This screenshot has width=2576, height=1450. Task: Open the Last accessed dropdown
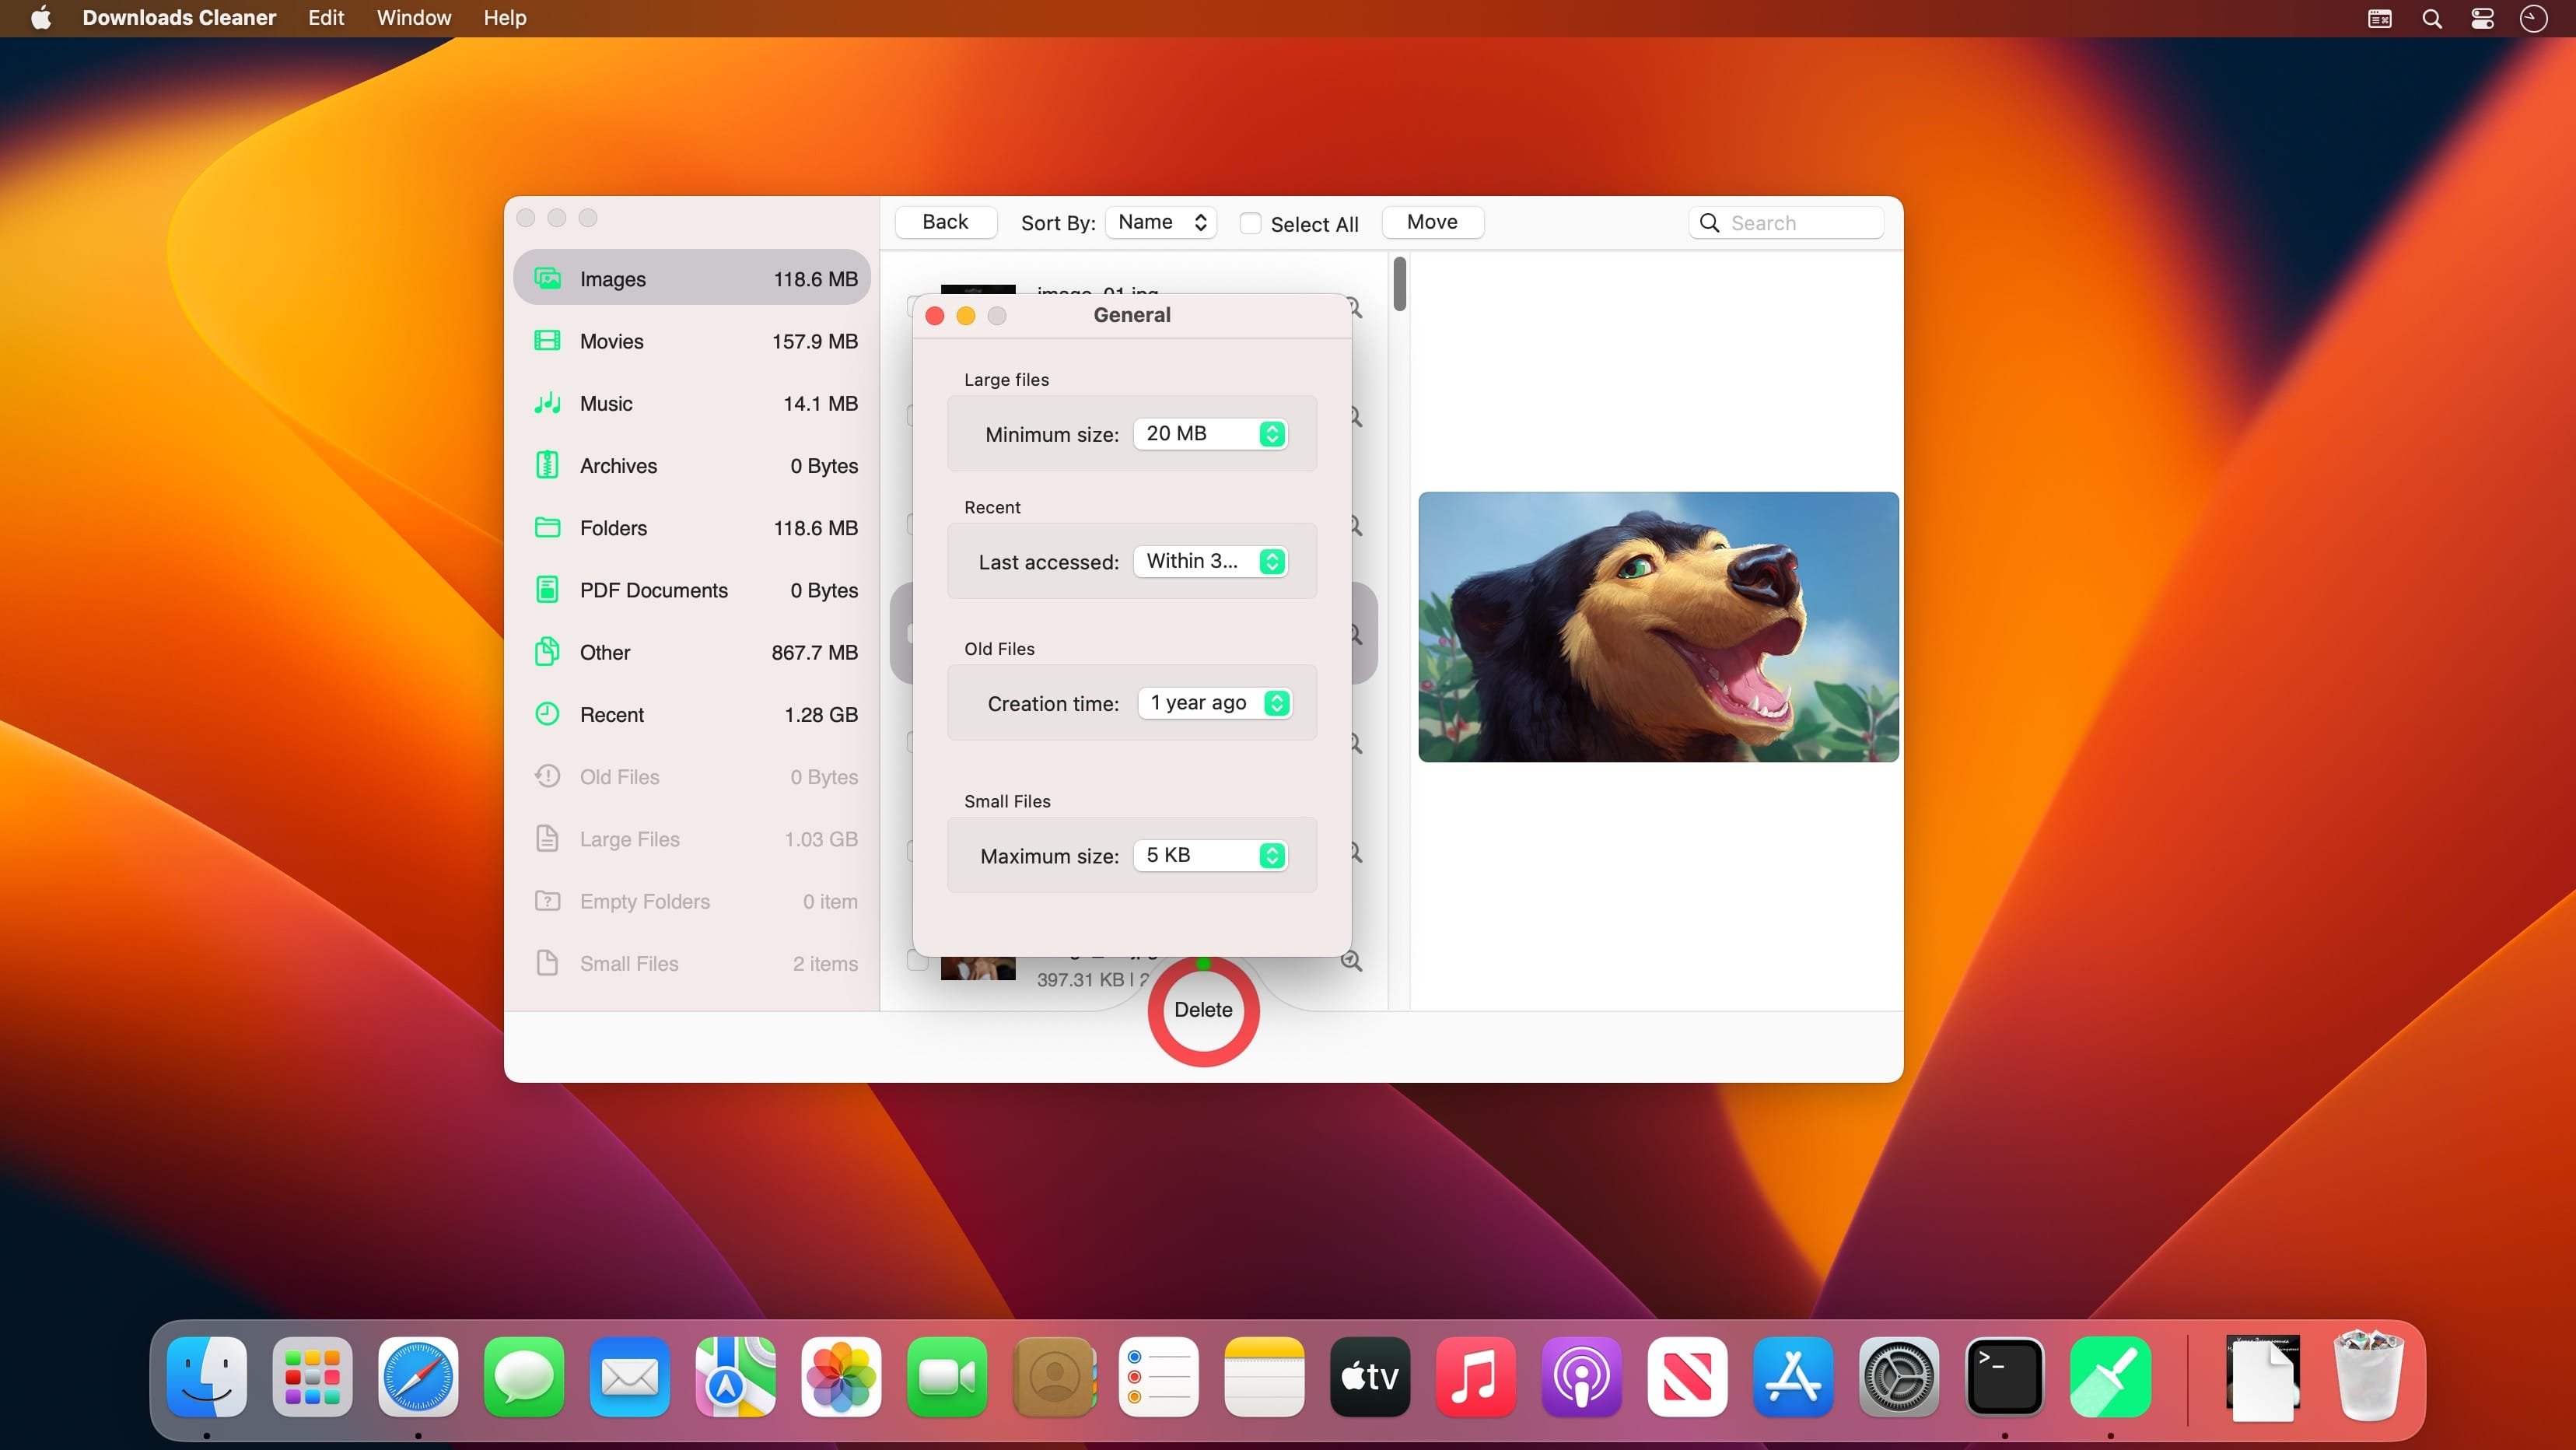pyautogui.click(x=1211, y=561)
